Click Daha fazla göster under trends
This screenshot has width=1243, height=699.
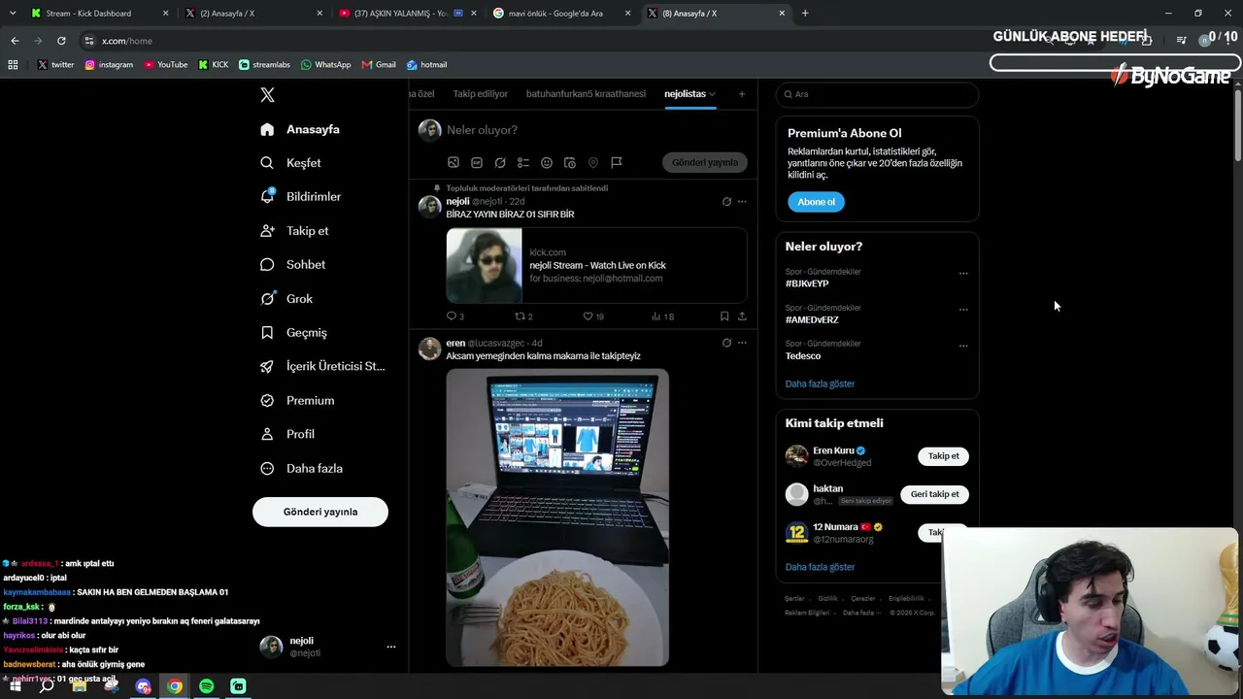820,383
